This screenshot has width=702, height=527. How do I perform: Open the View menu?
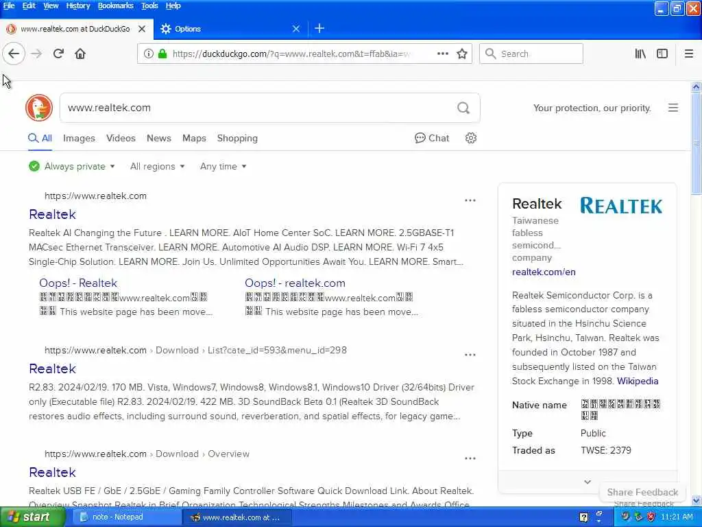(51, 5)
